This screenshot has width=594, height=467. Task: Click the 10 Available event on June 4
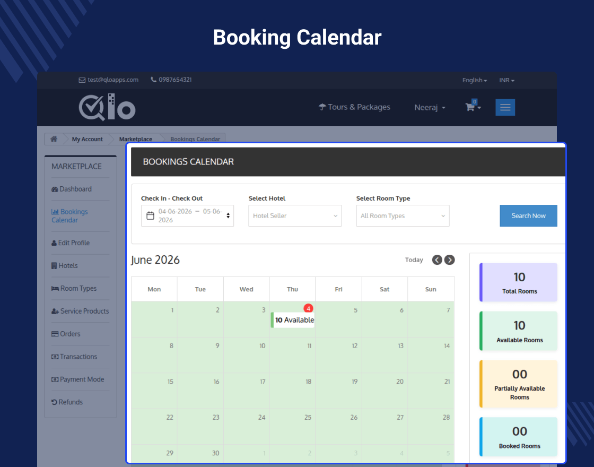292,320
